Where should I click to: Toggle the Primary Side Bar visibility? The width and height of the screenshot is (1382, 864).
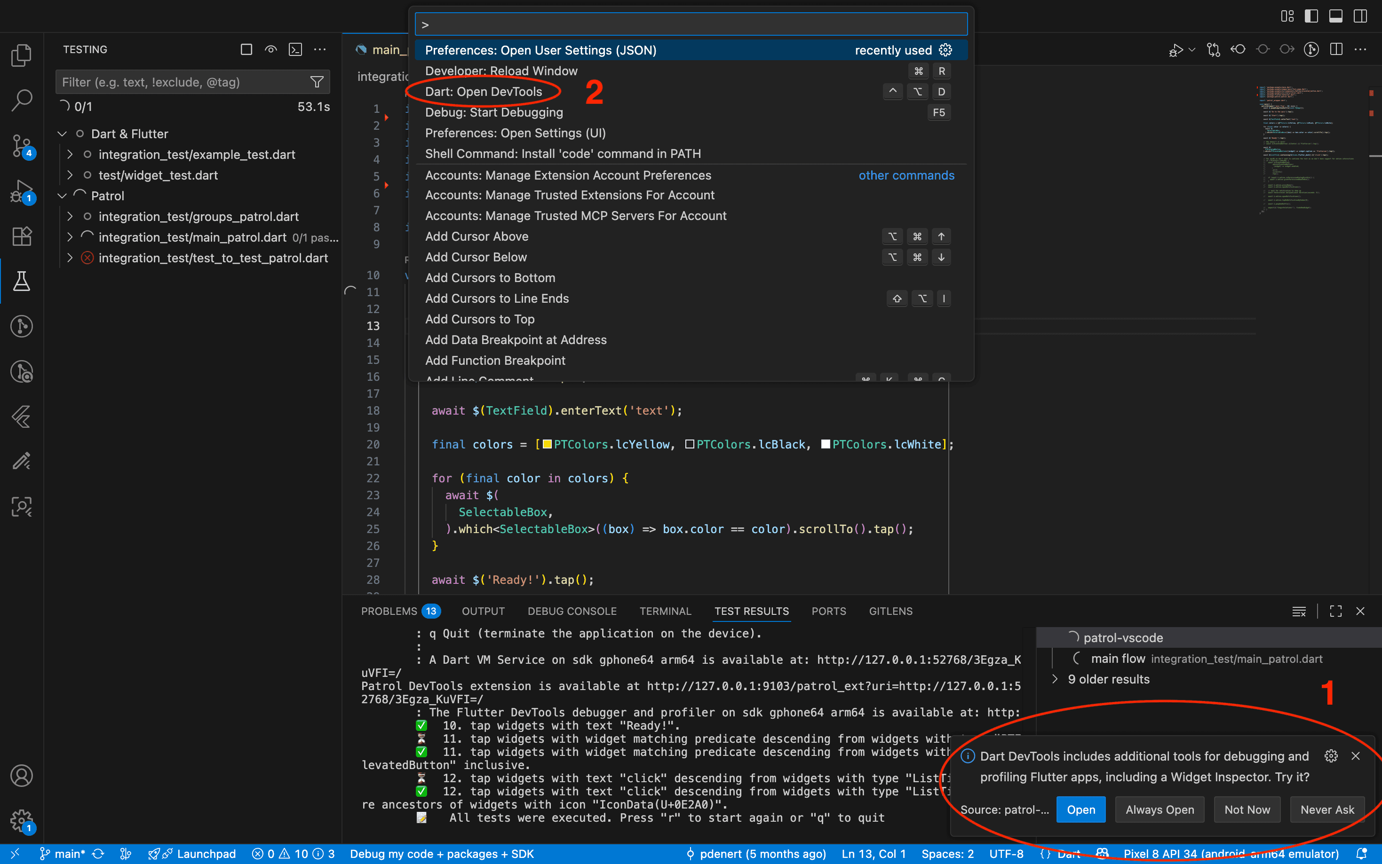[1311, 16]
